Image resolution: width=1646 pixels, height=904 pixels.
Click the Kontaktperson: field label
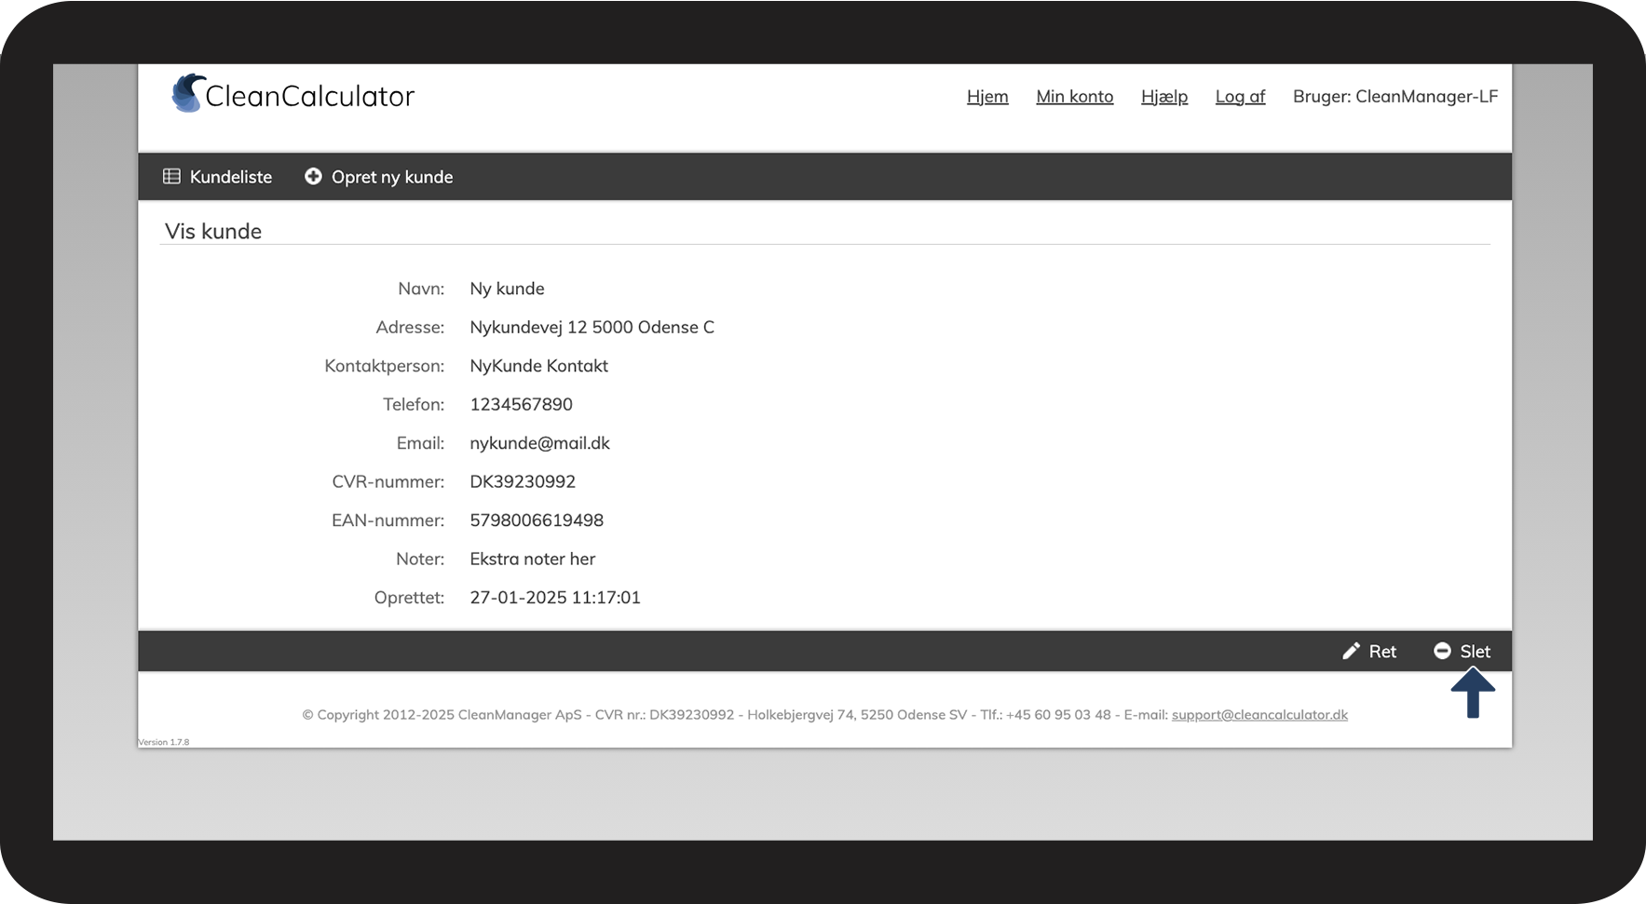point(385,366)
